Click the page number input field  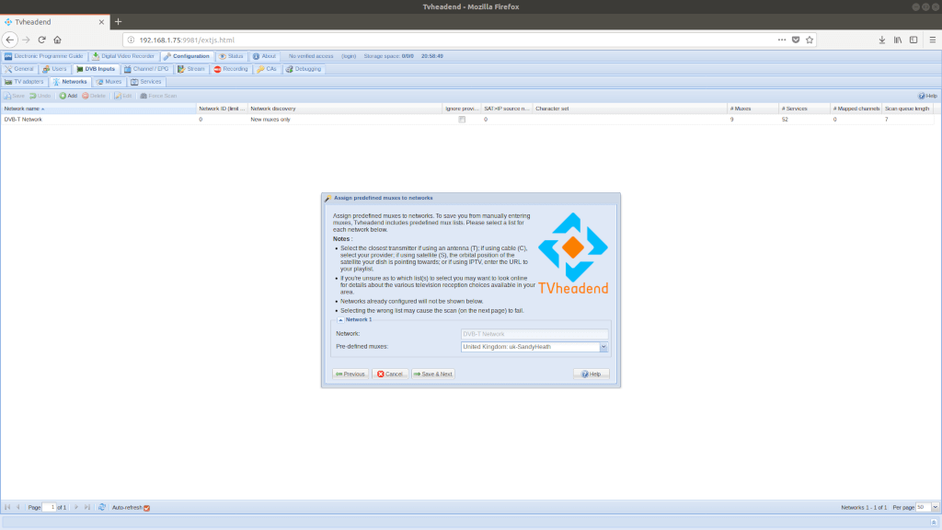(x=50, y=507)
